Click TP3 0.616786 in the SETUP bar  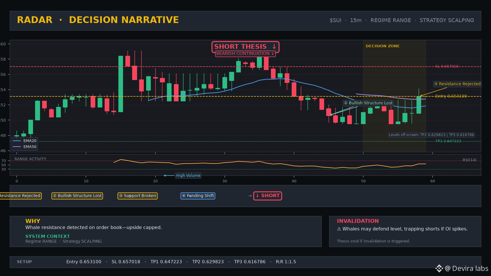(250, 262)
